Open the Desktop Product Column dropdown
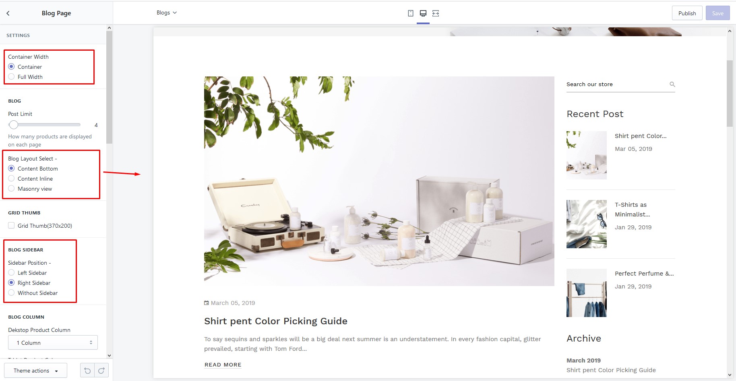The image size is (736, 381). pos(53,343)
